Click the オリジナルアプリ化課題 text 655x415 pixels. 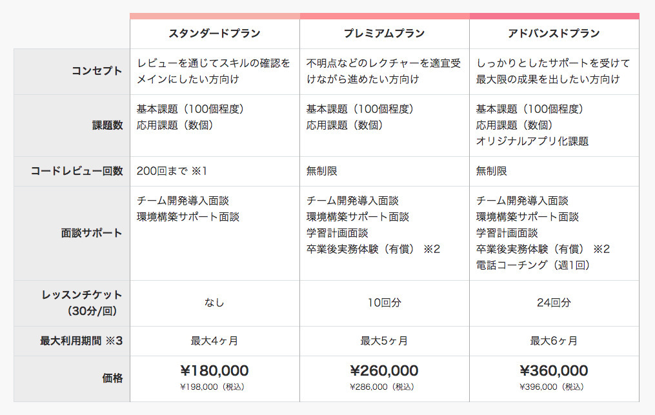[x=532, y=141]
